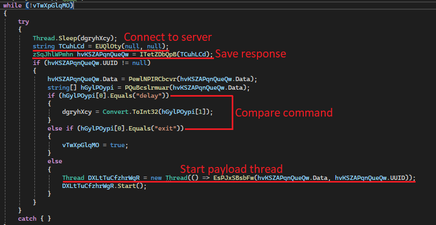The width and height of the screenshot is (436, 225).
Task: Click Thread type before DXLtTuCfzhrWgR declaration
Action: [x=73, y=178]
